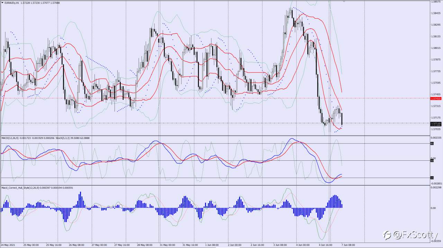Viewport: 443px width, 248px height.
Task: Click the -0.00359 scale value at bottom
Action: pyautogui.click(x=436, y=241)
